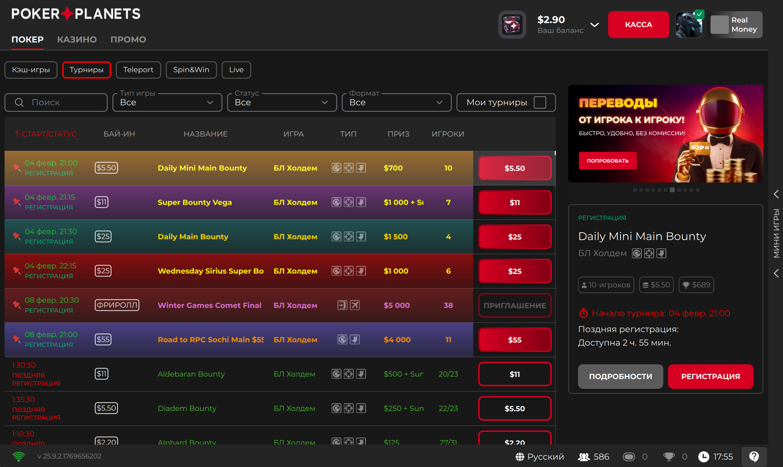Tick the Мои турниры checkbox
This screenshot has height=467, width=783.
pyautogui.click(x=540, y=102)
